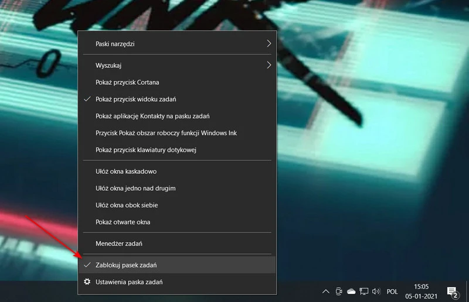Image resolution: width=469 pixels, height=302 pixels.
Task: Click the network connection tray icon
Action: (363, 291)
